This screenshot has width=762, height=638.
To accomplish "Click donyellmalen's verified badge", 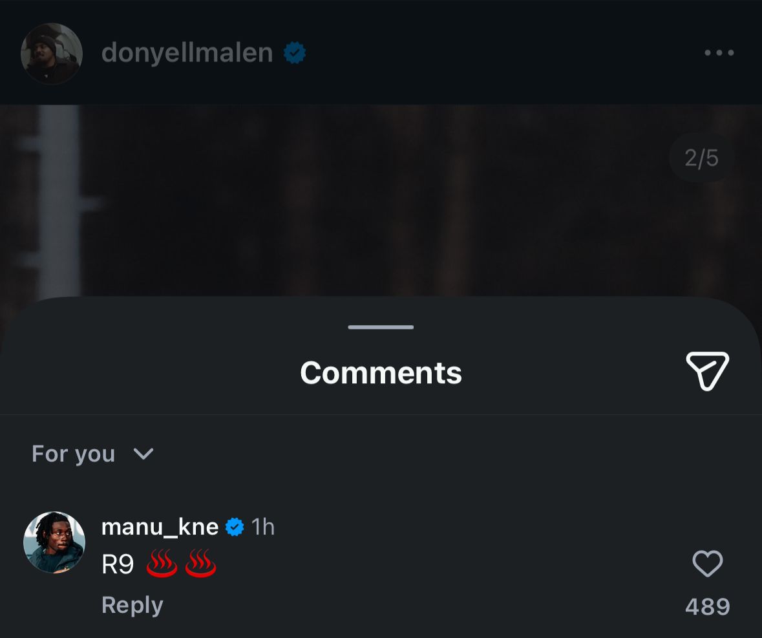I will tap(295, 53).
